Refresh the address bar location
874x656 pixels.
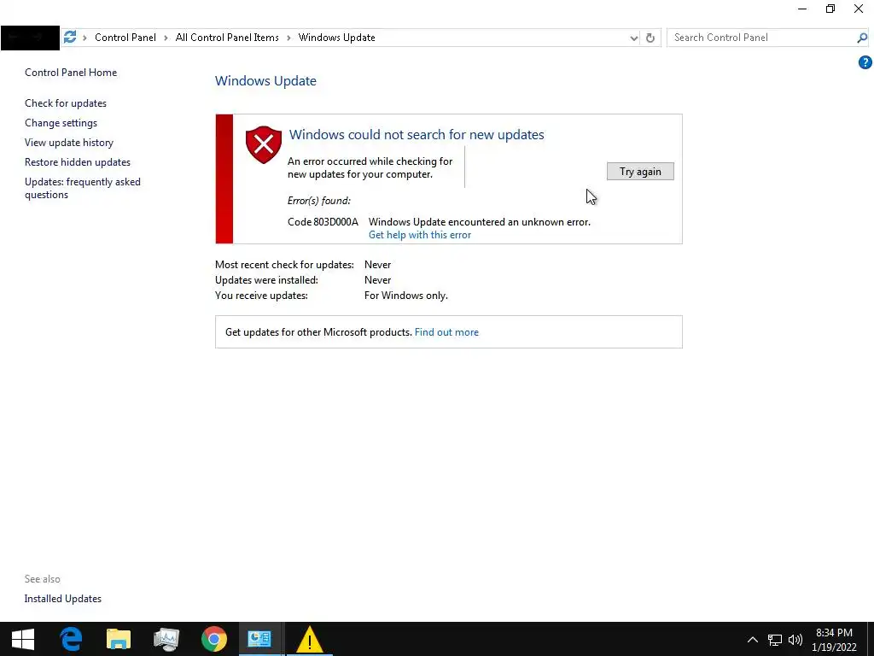click(650, 38)
